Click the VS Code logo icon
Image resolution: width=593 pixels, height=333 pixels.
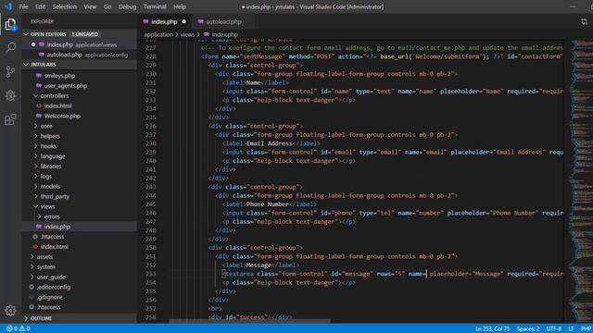(8, 6)
